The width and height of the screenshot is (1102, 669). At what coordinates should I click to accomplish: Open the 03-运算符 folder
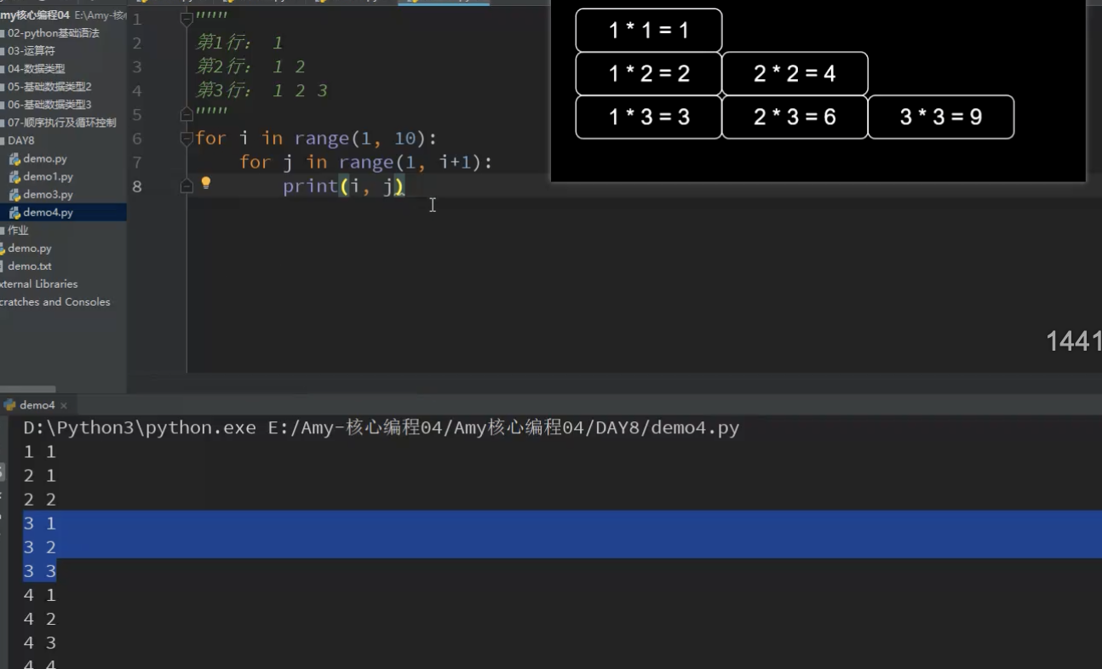coord(31,51)
